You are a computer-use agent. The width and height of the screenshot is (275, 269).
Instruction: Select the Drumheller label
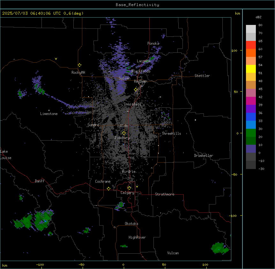tap(204, 156)
